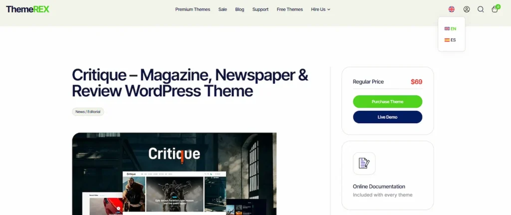Click the Online Documentation heading
This screenshot has height=215, width=511.
(379, 187)
